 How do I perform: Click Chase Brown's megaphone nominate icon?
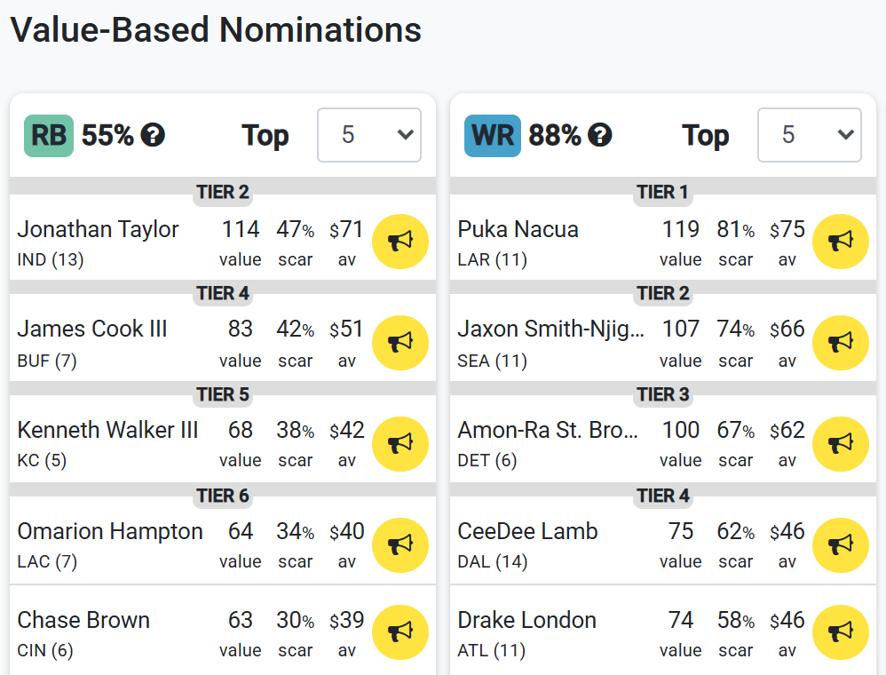pos(400,632)
